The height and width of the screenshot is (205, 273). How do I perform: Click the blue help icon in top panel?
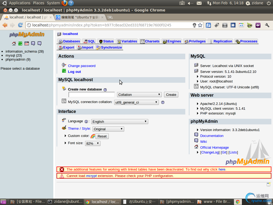click(71, 3)
